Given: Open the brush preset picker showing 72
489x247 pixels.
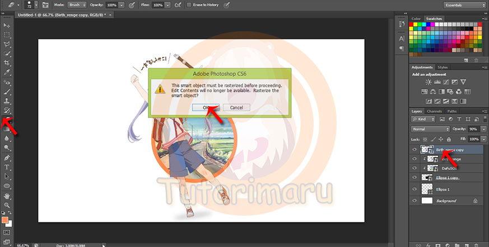Looking at the screenshot, I should click(31, 5).
